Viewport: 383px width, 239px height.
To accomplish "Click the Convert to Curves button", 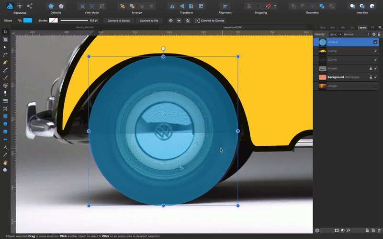I will [211, 21].
